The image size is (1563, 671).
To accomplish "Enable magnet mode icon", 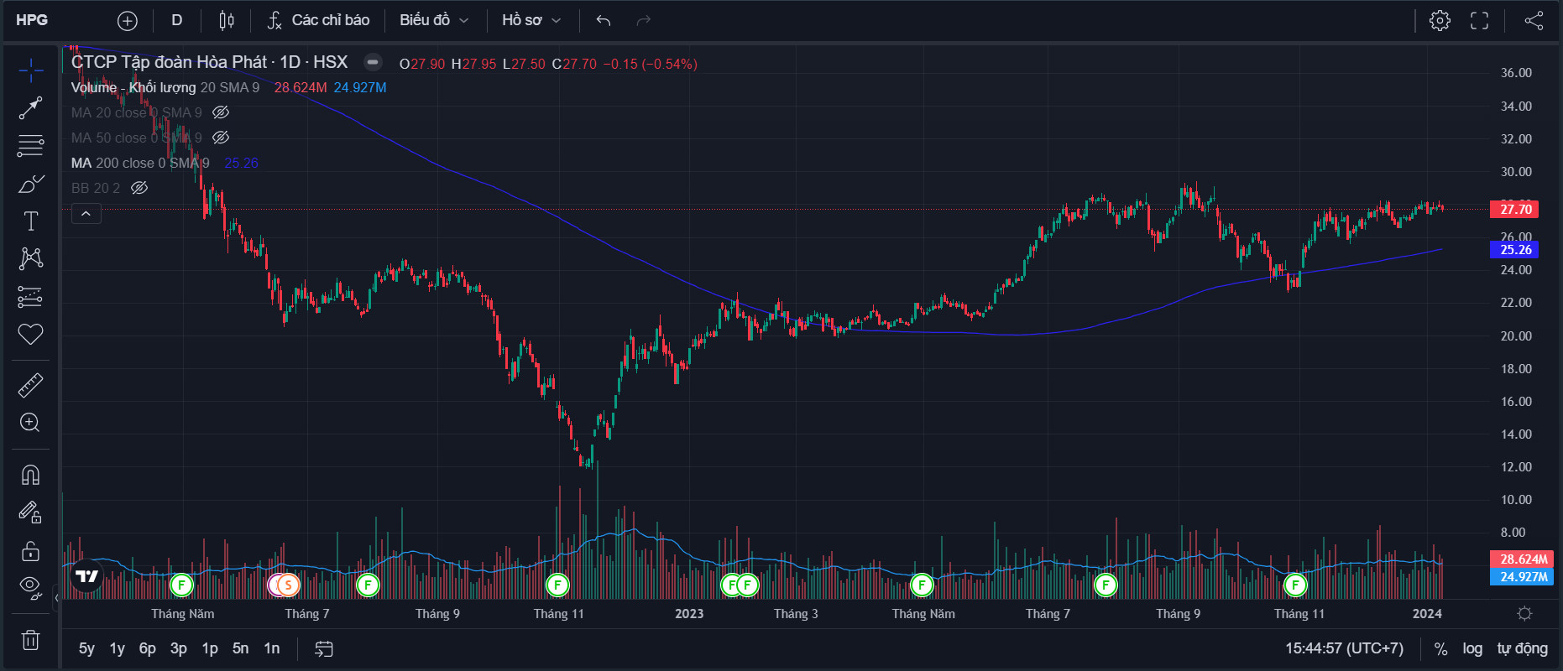I will pyautogui.click(x=30, y=476).
